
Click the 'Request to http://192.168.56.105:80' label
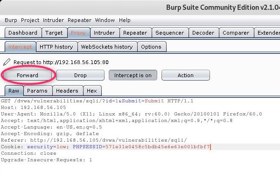(61, 62)
